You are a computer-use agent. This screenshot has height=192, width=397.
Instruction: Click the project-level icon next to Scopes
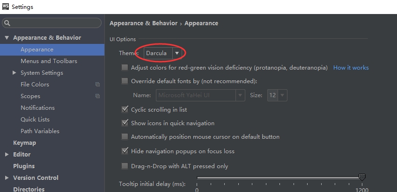point(97,96)
